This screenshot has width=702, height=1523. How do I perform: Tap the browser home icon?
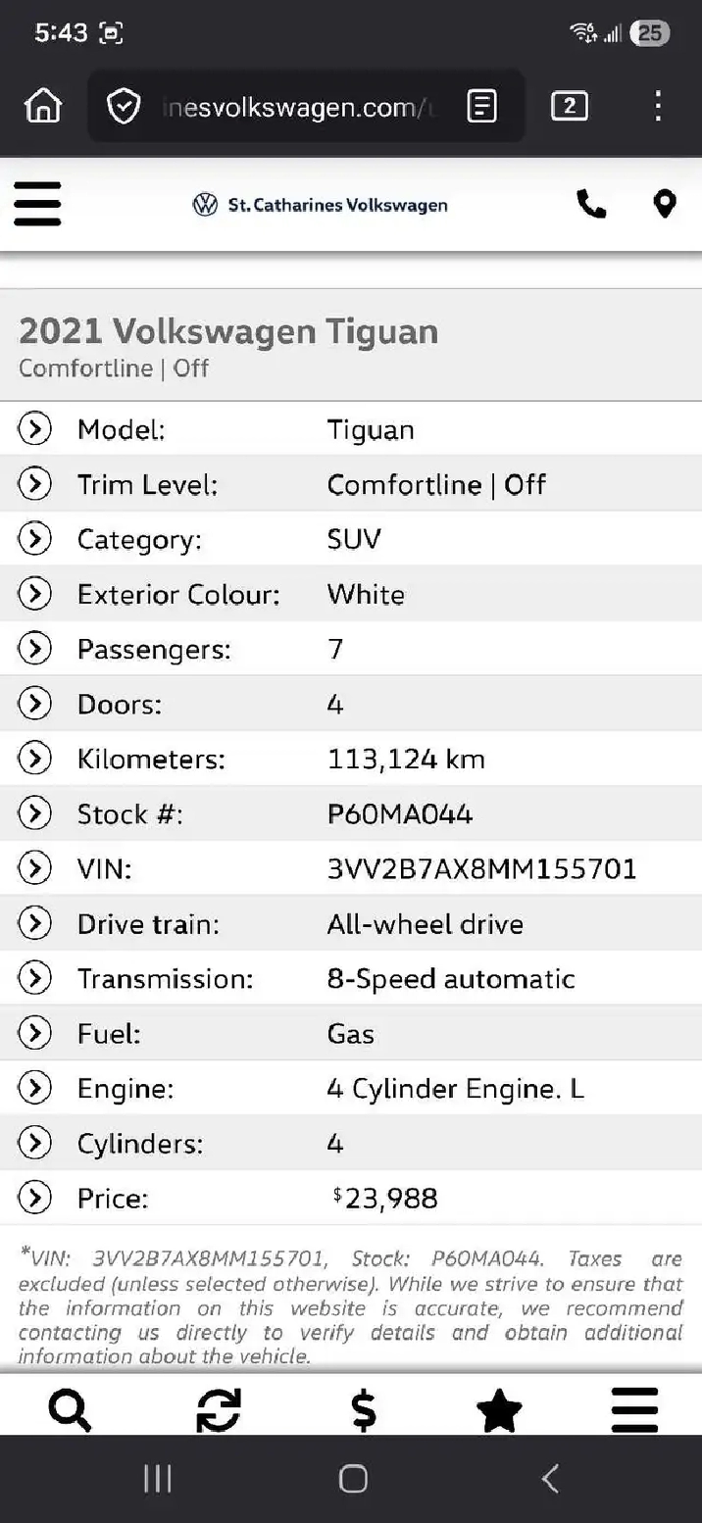click(43, 106)
